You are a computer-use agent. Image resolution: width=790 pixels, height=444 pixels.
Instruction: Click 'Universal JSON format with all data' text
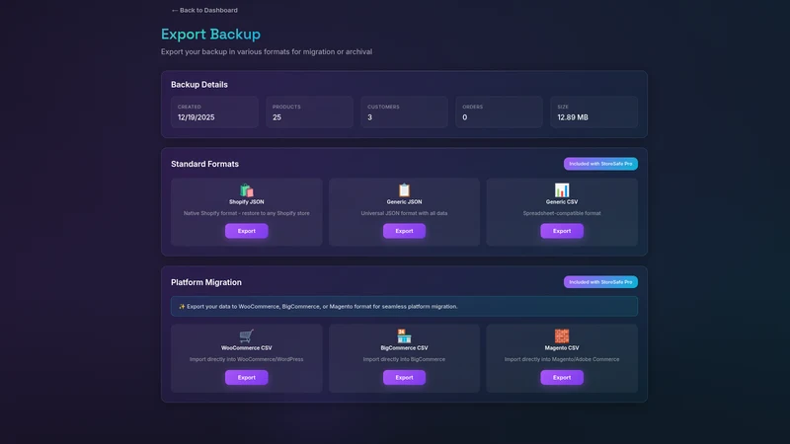click(x=404, y=213)
